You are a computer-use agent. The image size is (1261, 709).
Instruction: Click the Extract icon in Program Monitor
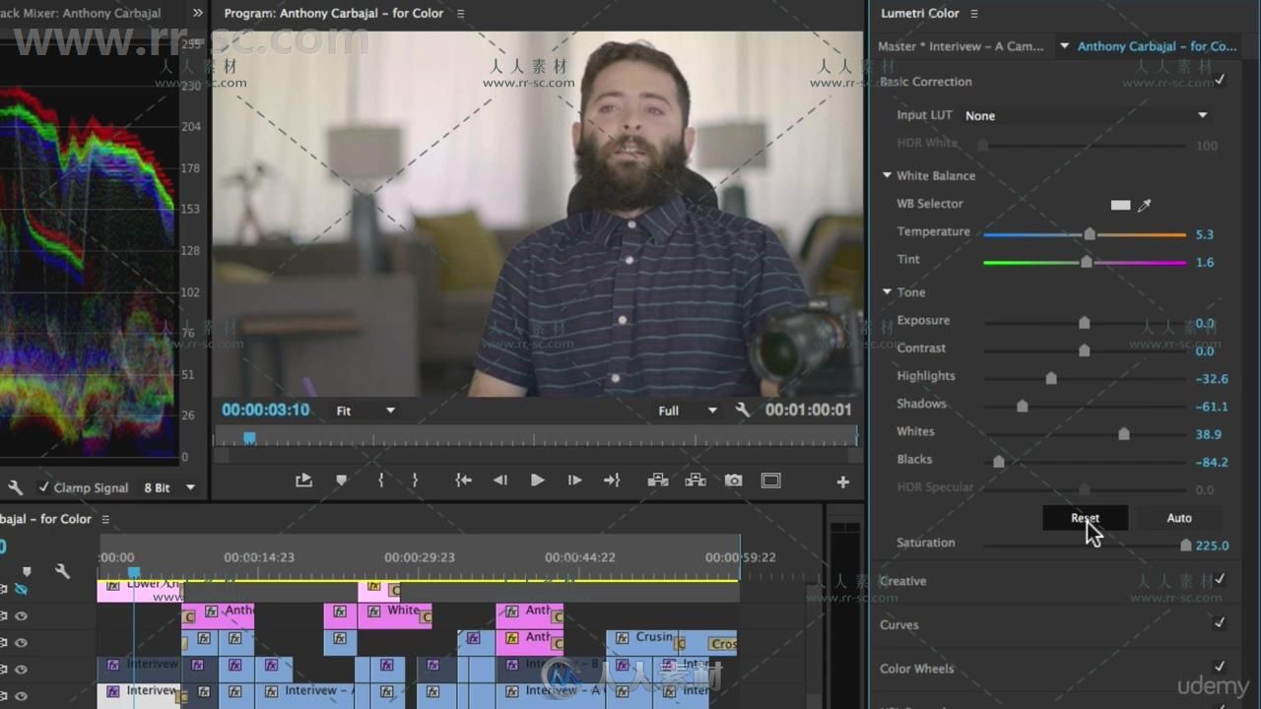[x=696, y=481]
